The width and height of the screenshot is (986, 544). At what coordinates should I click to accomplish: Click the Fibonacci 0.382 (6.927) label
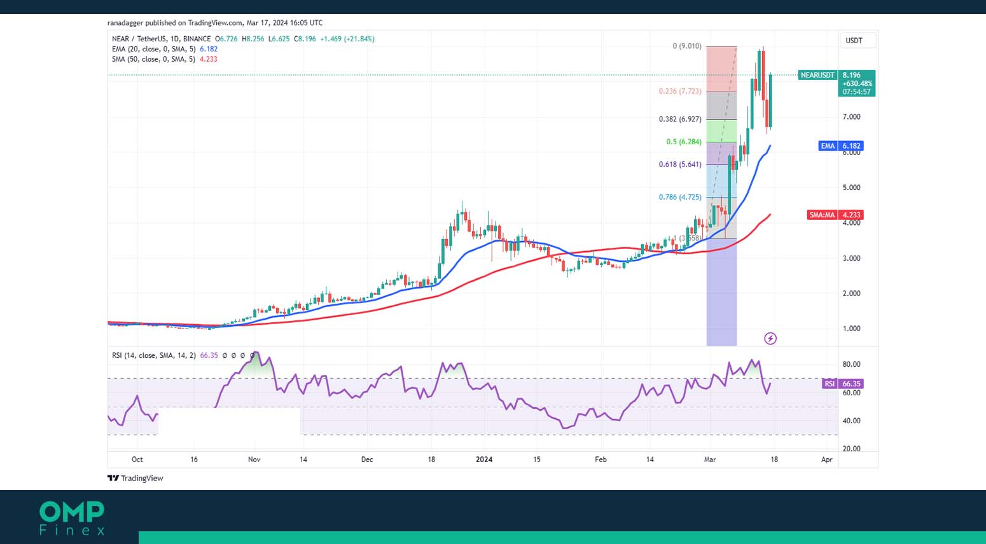[x=680, y=119]
